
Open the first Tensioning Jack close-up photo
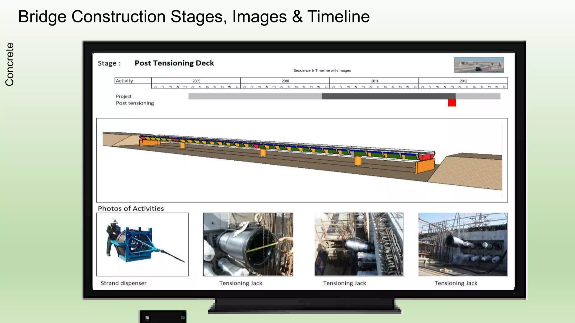[248, 244]
